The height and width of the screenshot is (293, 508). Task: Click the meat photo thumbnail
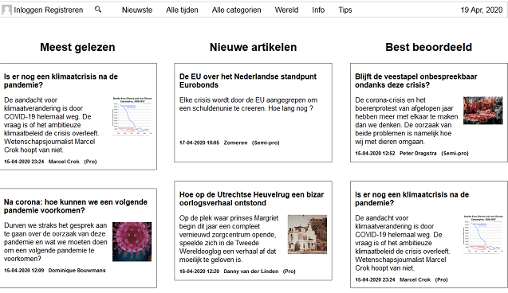483,111
